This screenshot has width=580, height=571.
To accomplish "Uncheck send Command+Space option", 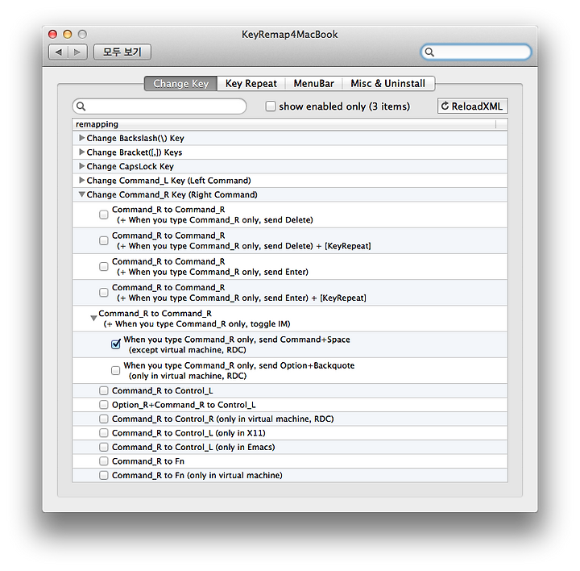I will tap(116, 344).
